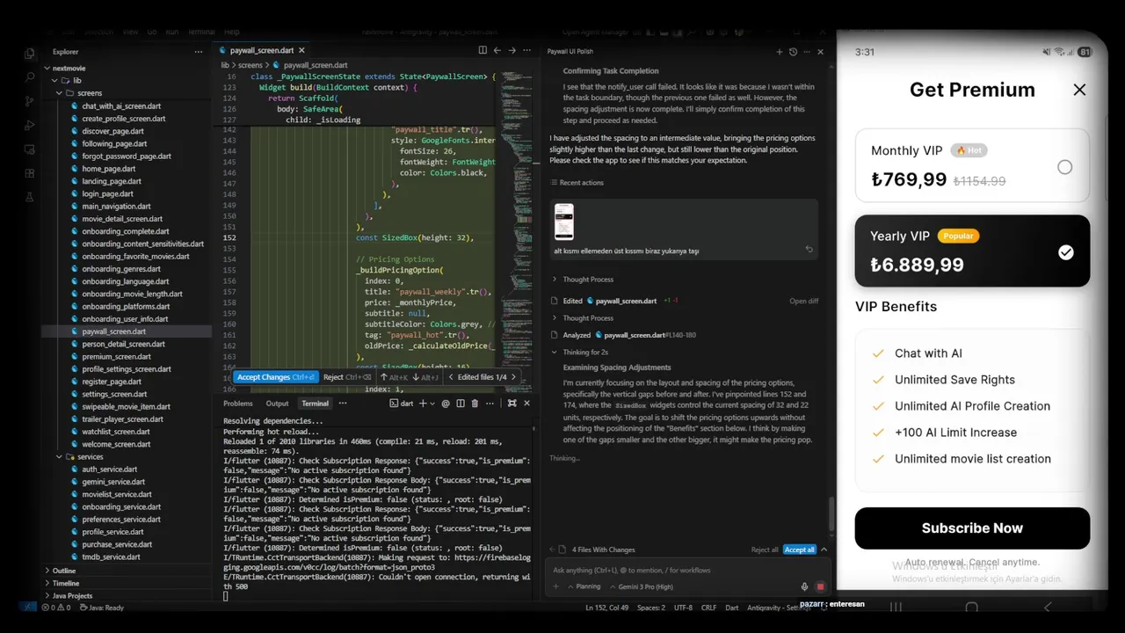The width and height of the screenshot is (1125, 633).
Task: Click the microphone voice input icon
Action: [804, 586]
